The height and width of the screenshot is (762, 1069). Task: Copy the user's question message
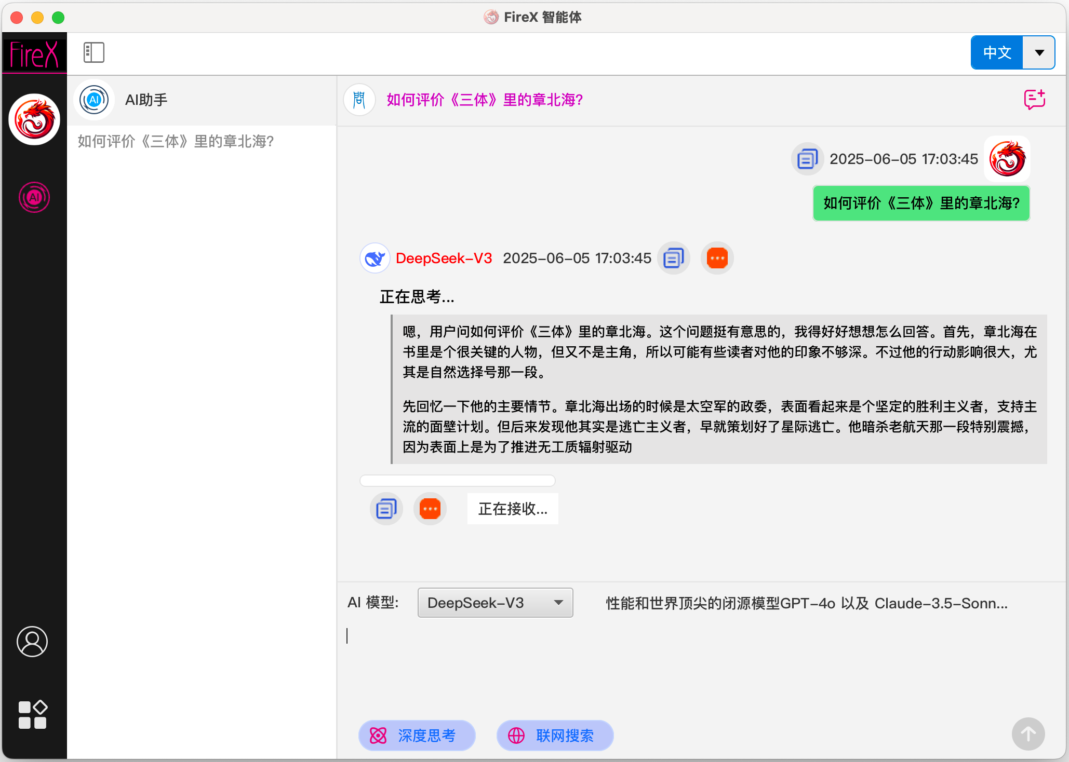[x=807, y=159]
